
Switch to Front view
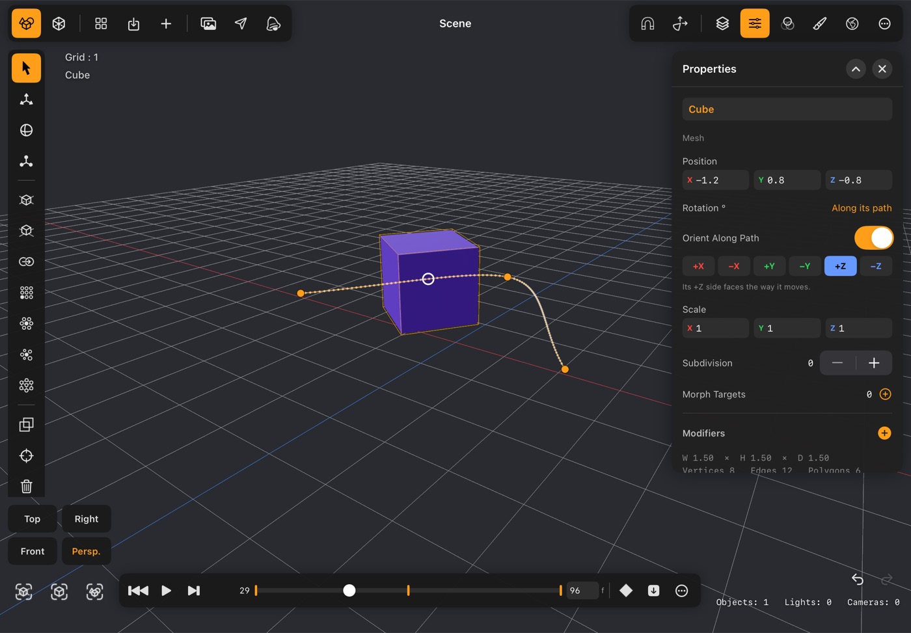click(x=33, y=552)
